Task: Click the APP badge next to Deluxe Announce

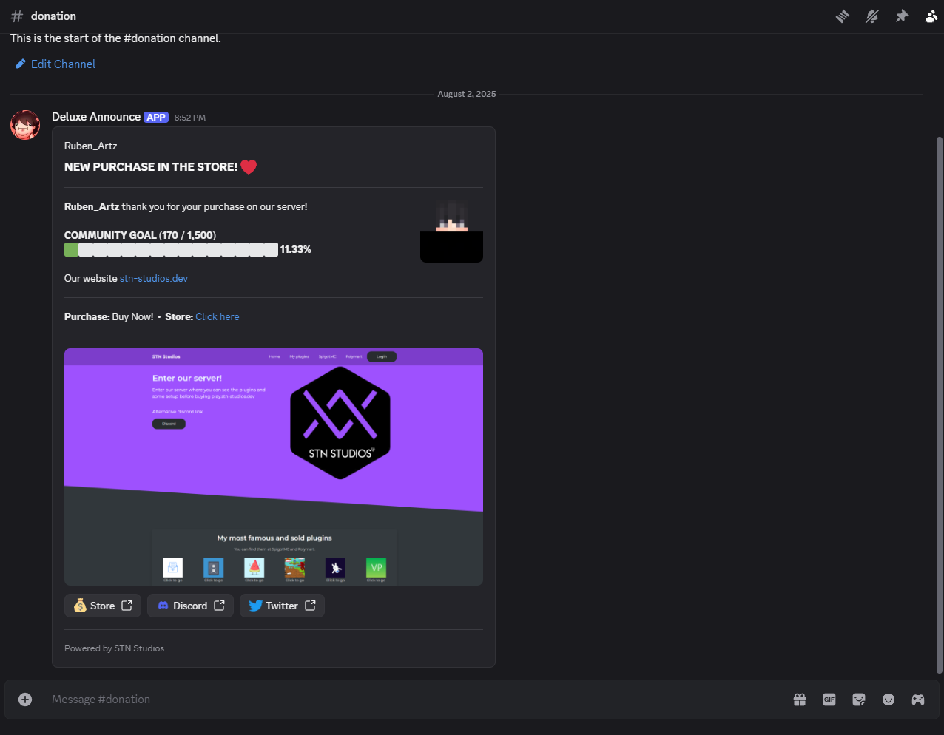Action: click(156, 118)
